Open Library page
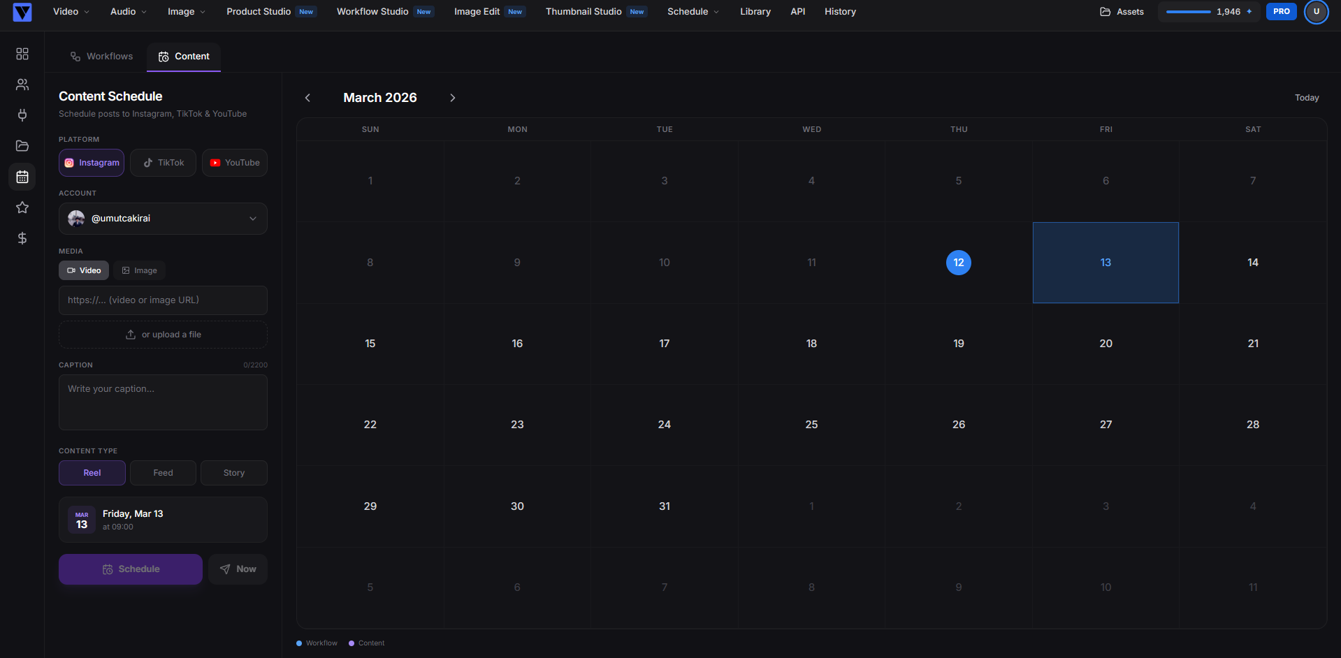 coord(755,12)
